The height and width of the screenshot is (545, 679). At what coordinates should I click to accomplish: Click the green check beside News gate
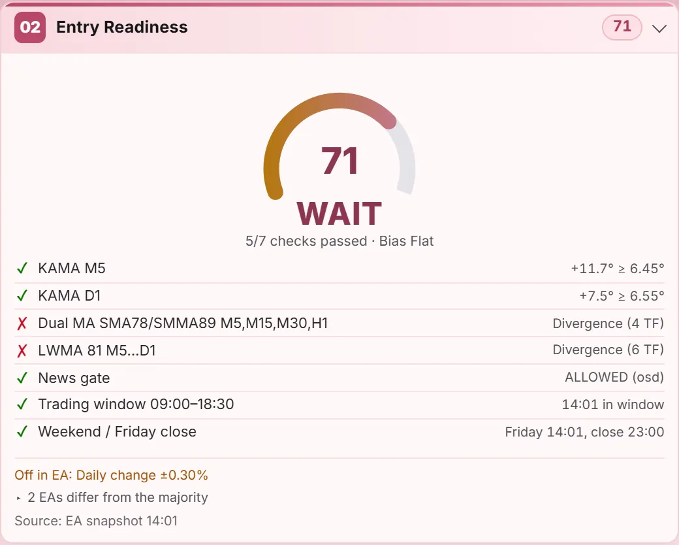22,378
